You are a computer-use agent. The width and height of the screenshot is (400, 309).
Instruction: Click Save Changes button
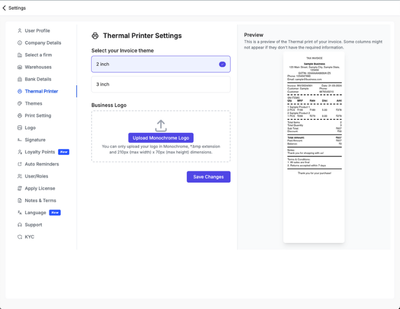pos(209,177)
